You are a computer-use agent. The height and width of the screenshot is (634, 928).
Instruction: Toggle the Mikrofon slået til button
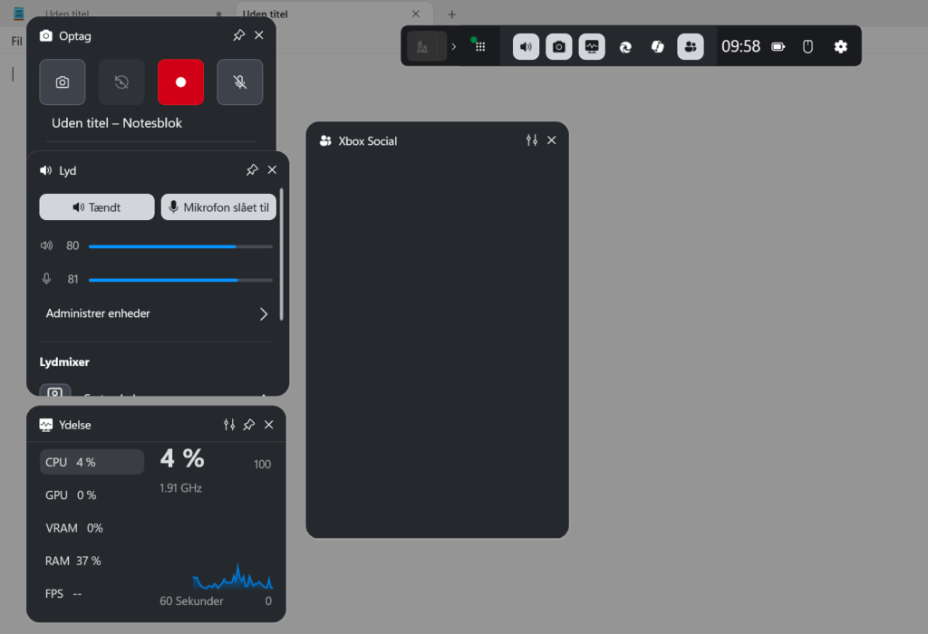coord(218,207)
